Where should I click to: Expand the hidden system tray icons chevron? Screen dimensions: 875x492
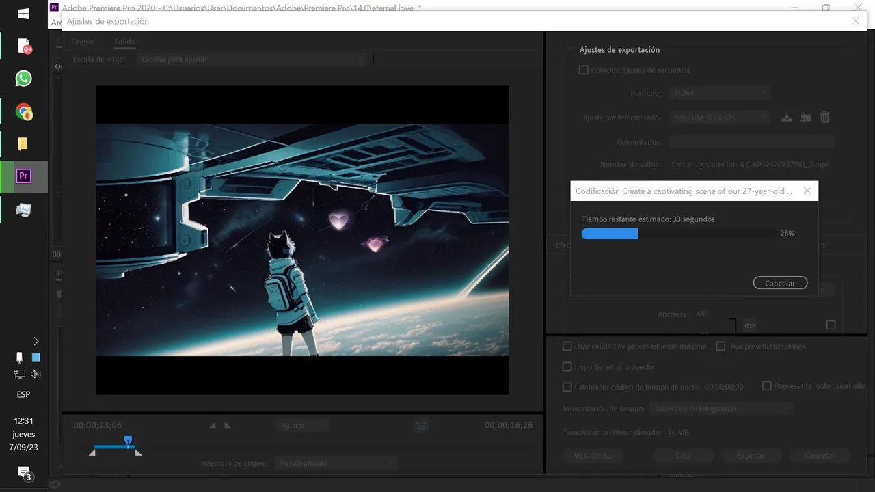click(x=36, y=341)
